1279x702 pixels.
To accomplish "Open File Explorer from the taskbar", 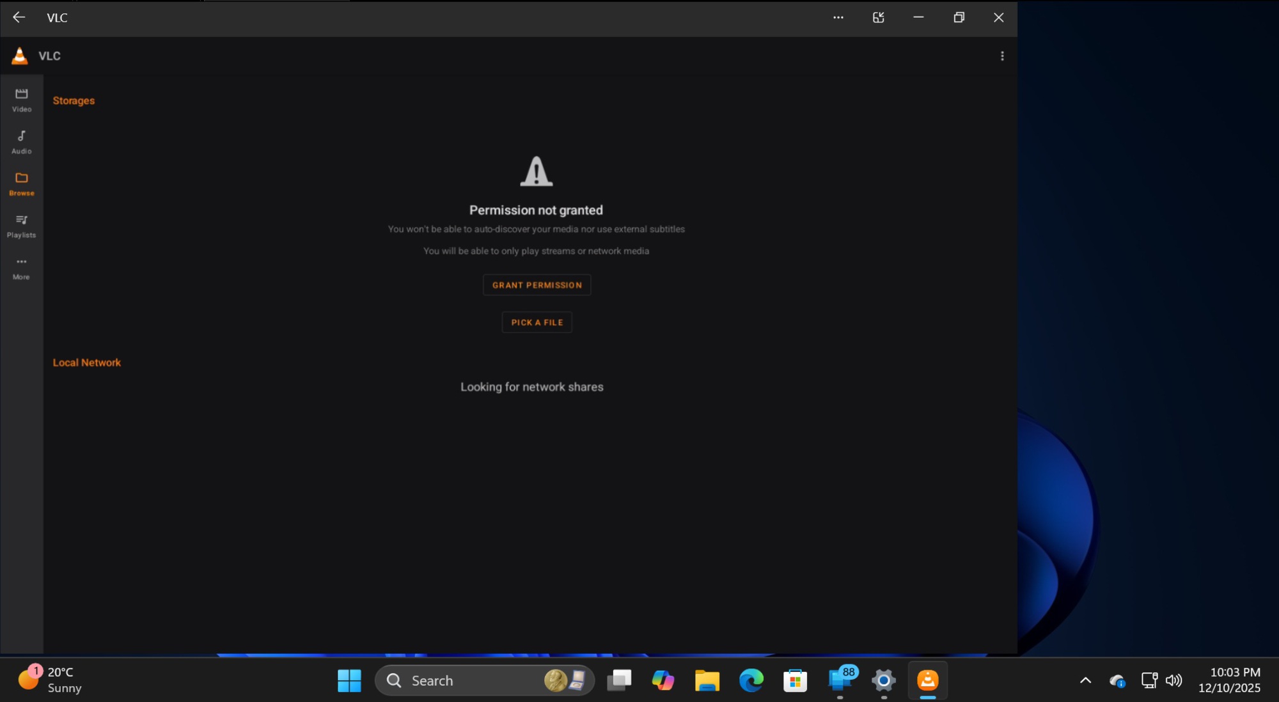I will pyautogui.click(x=707, y=680).
